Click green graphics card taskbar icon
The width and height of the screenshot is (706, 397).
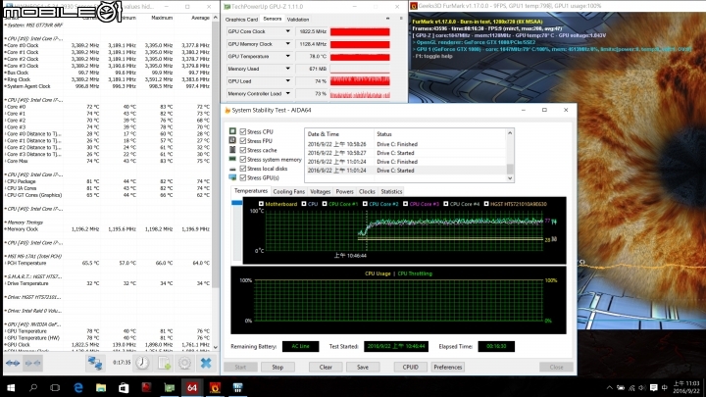click(170, 387)
